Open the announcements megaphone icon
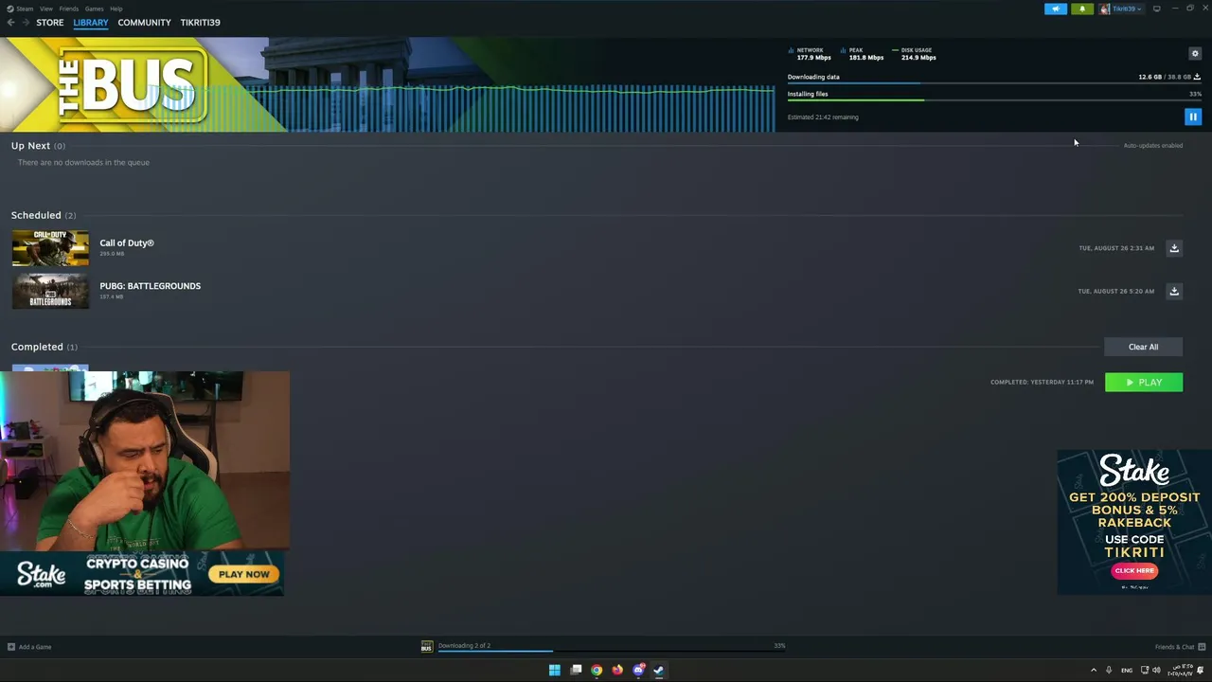 click(x=1055, y=9)
